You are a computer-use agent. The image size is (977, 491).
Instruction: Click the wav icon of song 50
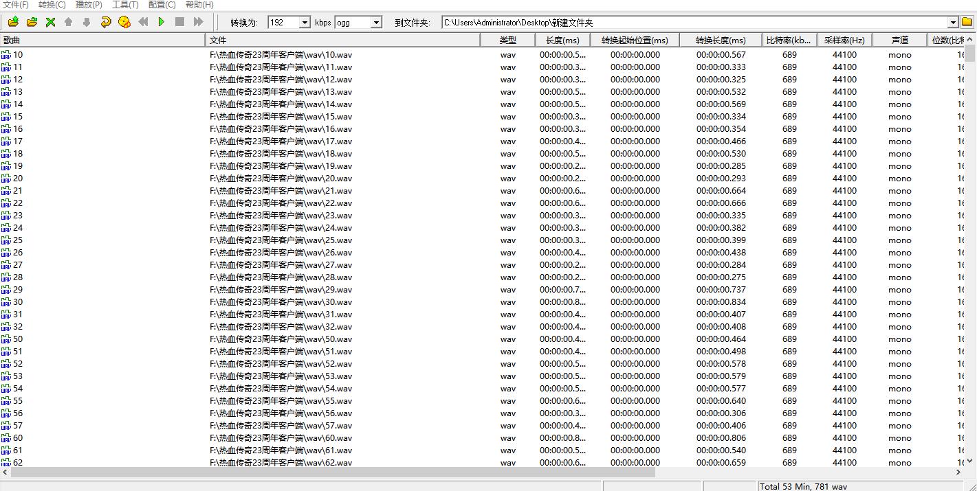(6, 339)
